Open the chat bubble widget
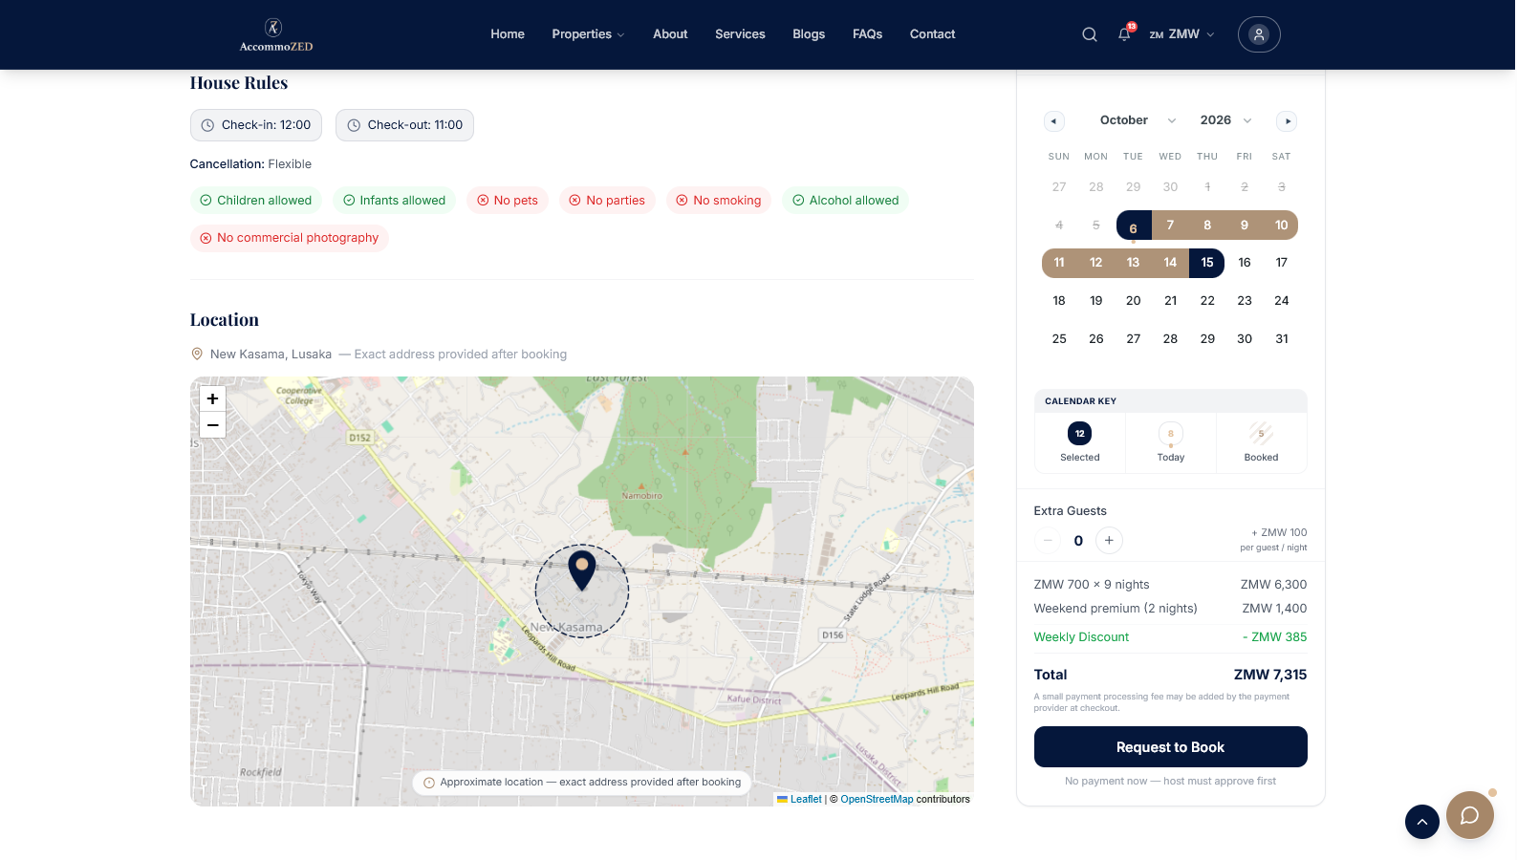1517x860 pixels. [1470, 815]
